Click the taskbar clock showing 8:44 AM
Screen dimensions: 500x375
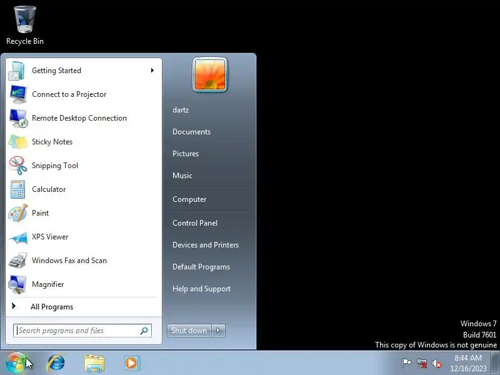click(x=468, y=363)
